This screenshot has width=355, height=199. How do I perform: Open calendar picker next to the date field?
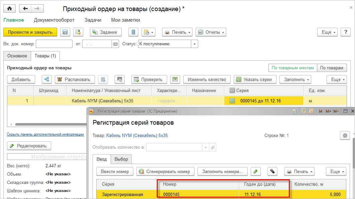116,44
